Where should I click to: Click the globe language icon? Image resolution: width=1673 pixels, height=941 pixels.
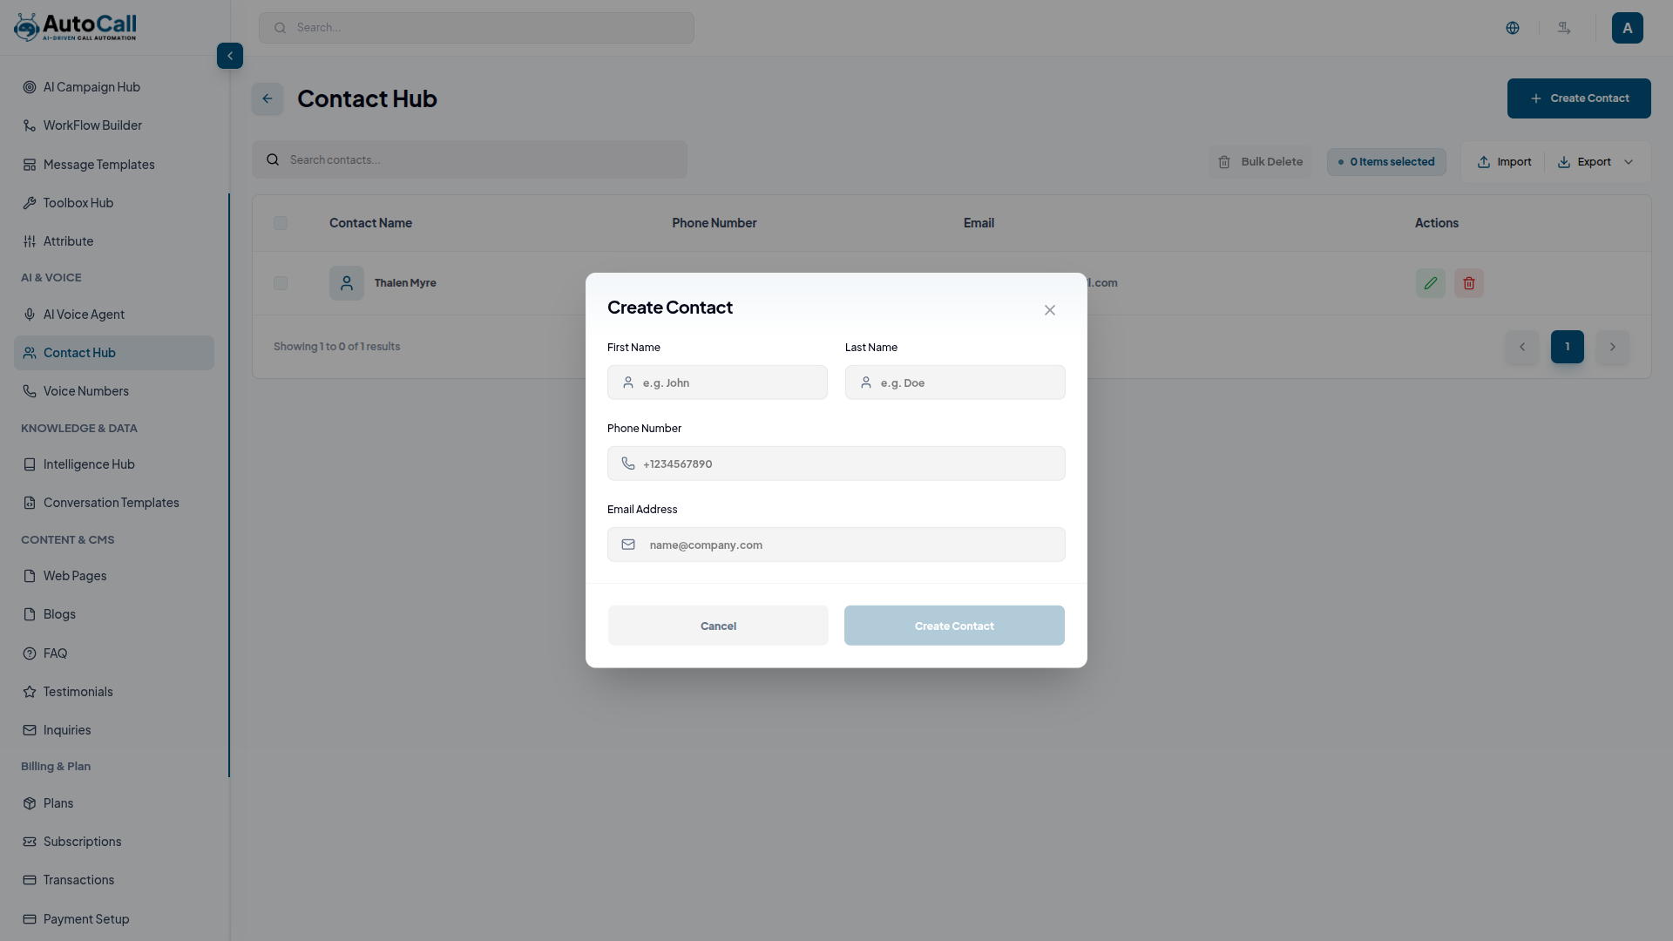tap(1513, 28)
